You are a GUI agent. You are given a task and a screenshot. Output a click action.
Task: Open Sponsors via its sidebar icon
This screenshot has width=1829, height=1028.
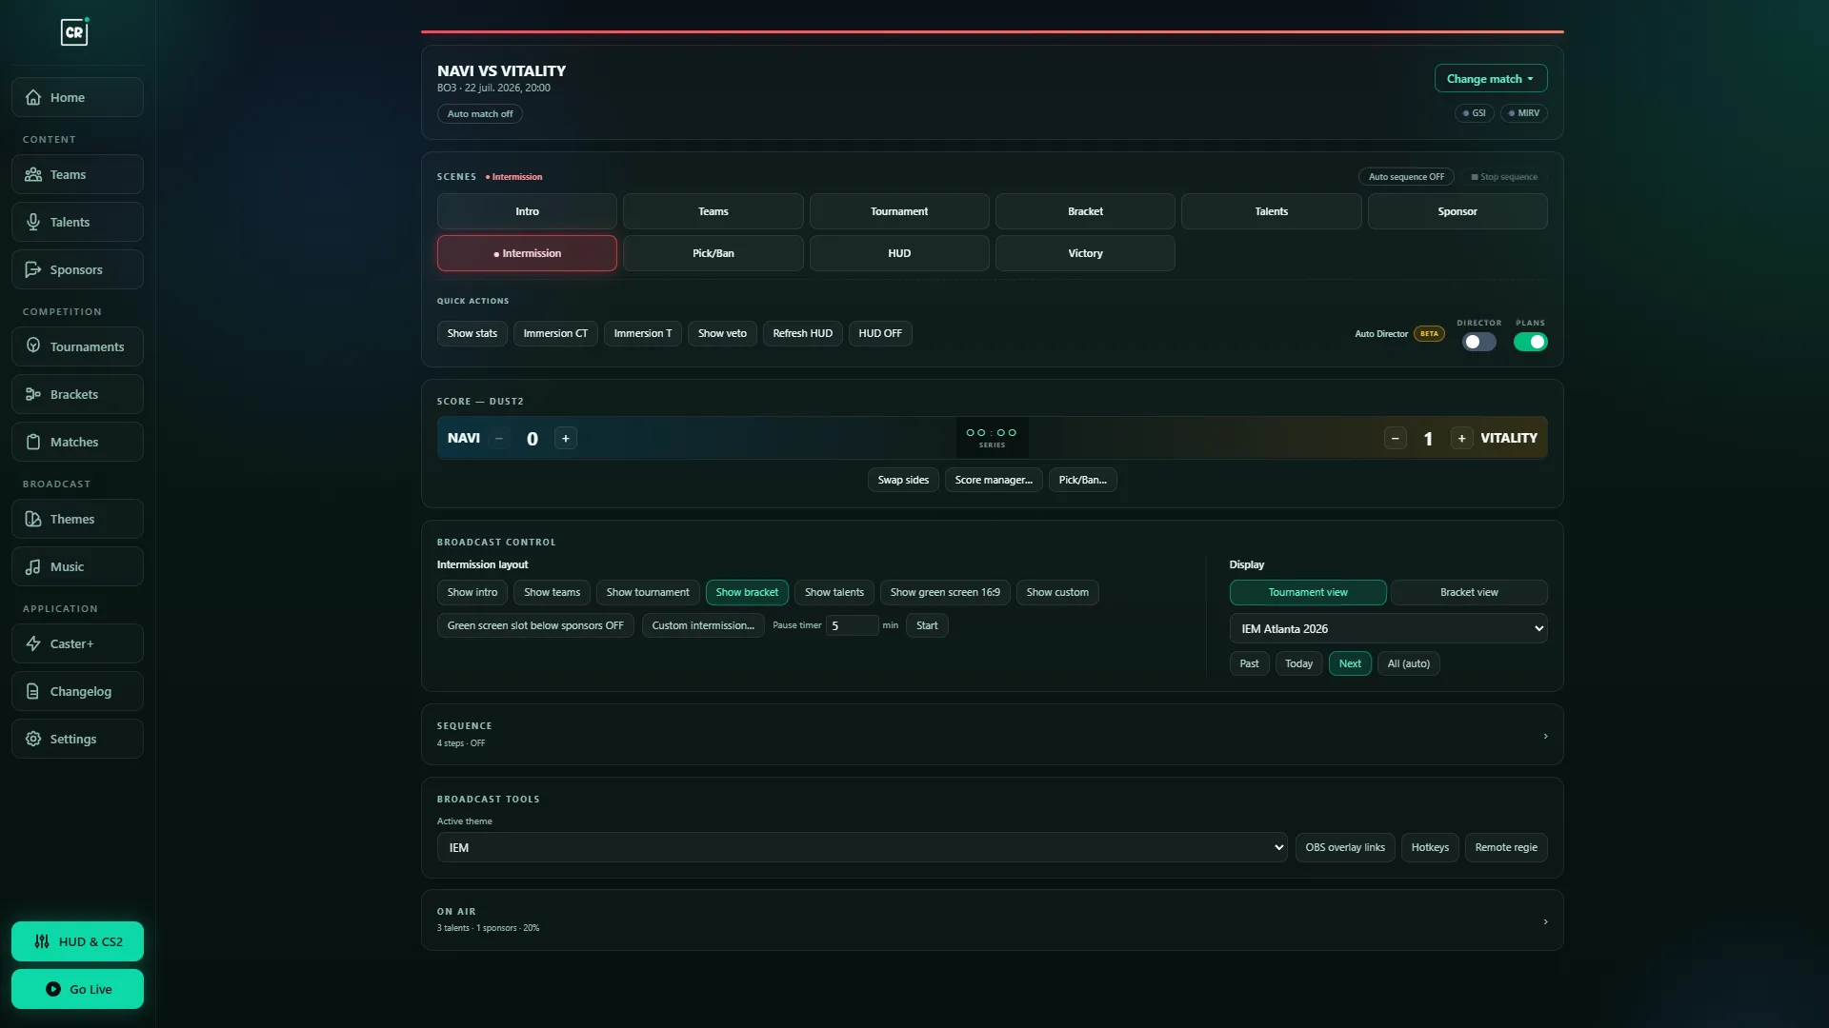click(x=33, y=269)
